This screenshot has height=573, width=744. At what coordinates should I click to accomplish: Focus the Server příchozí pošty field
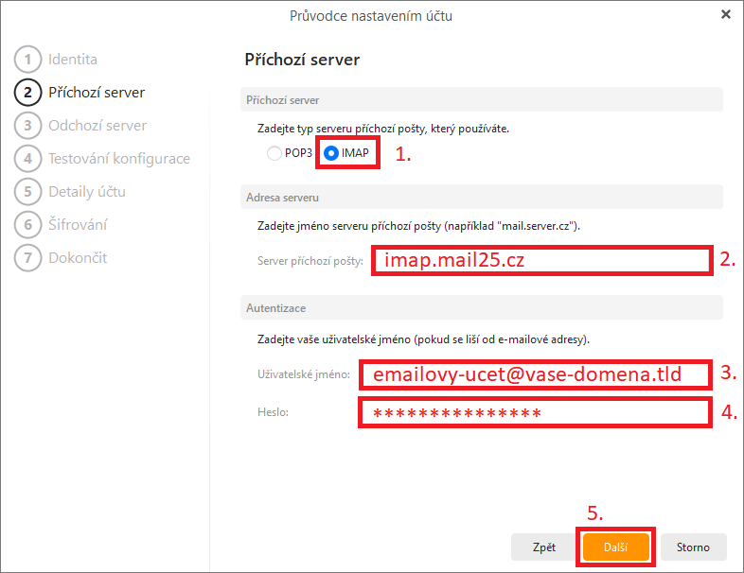(x=541, y=260)
